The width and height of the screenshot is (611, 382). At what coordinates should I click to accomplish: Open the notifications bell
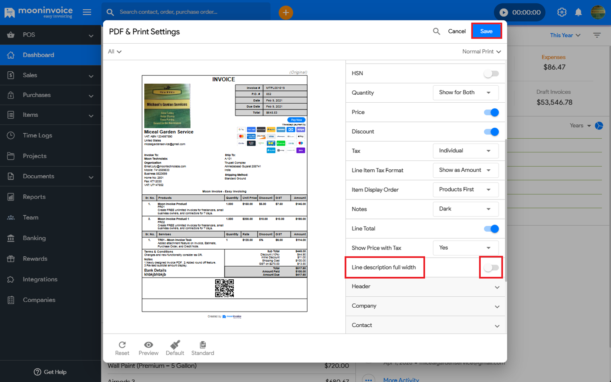578,12
